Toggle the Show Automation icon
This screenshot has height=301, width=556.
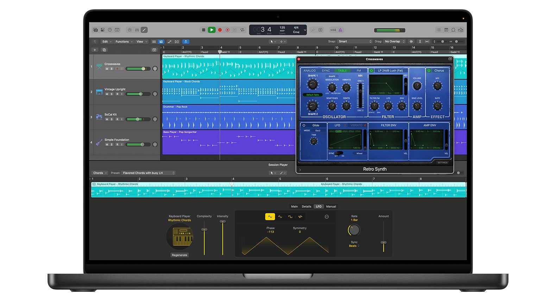tap(170, 42)
